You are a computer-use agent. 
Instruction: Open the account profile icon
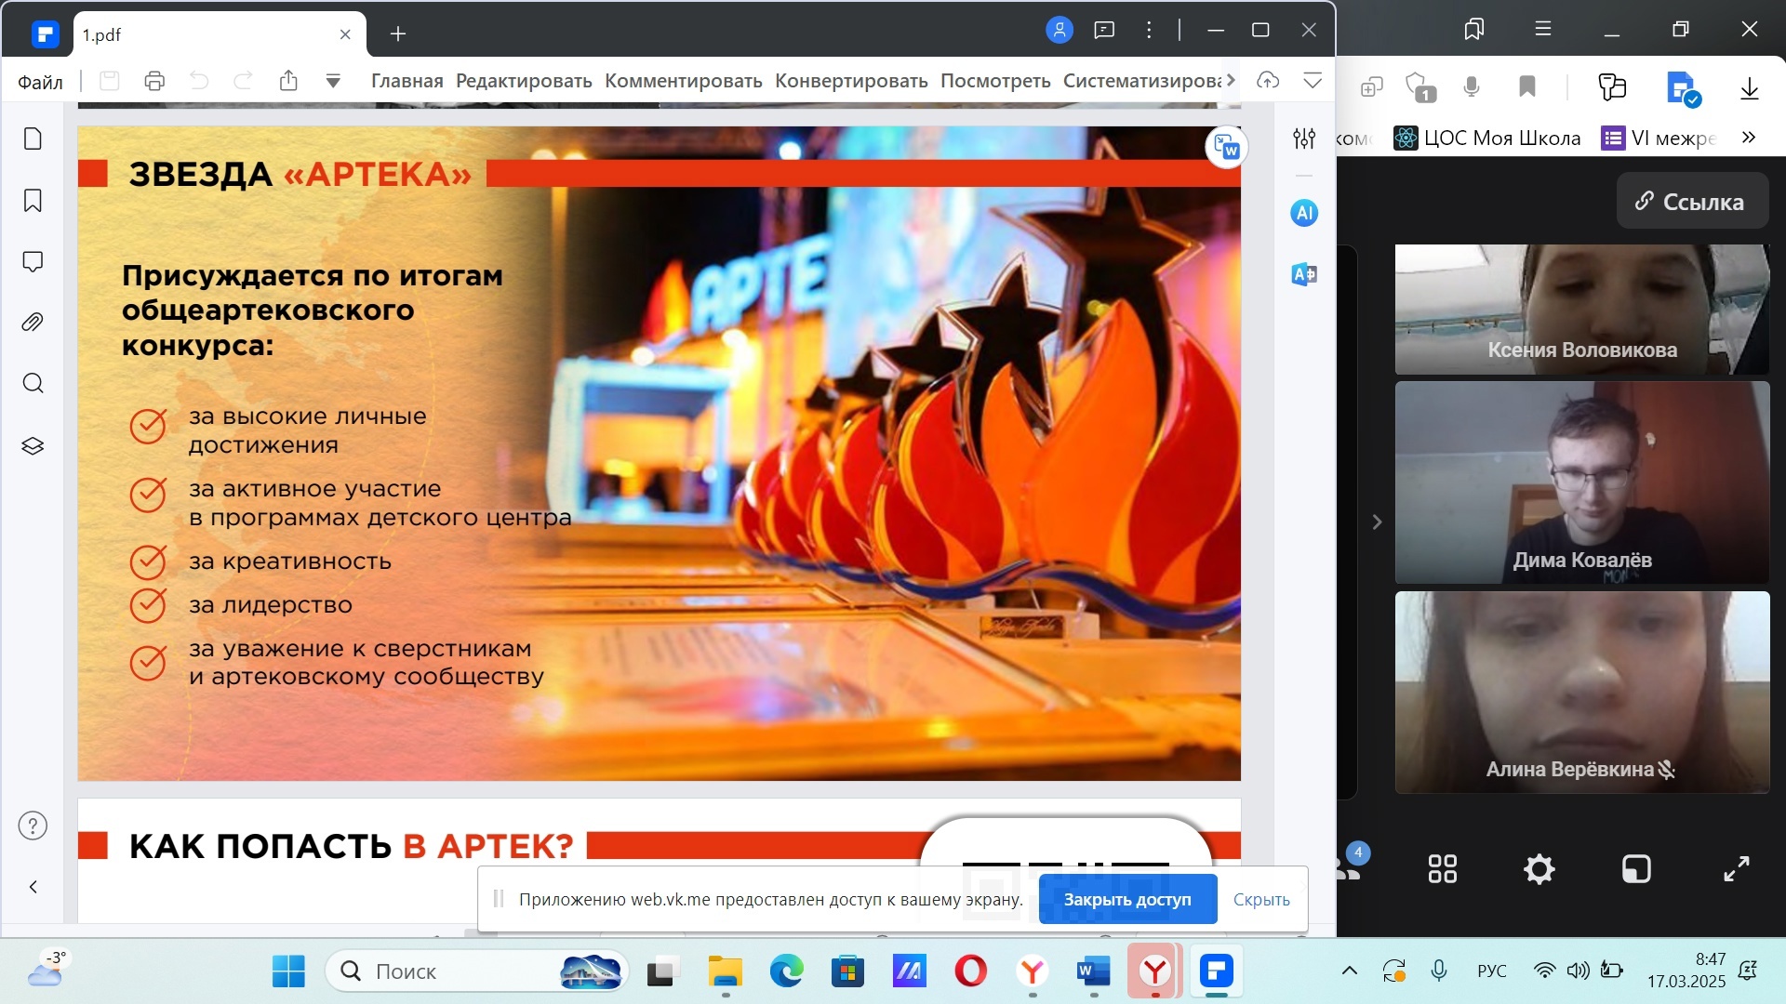(x=1060, y=31)
